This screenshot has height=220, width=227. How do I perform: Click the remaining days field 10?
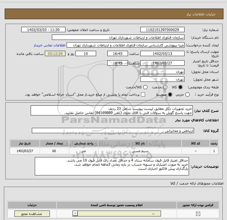tap(86, 53)
